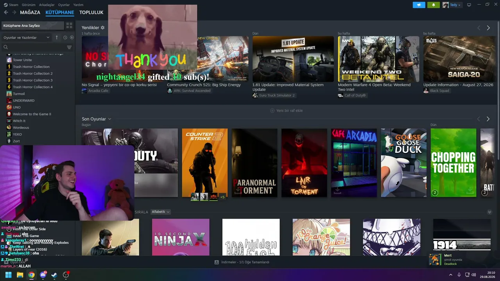Collapse the shelf with the double-chevron
This screenshot has width=500, height=281.
click(x=489, y=212)
